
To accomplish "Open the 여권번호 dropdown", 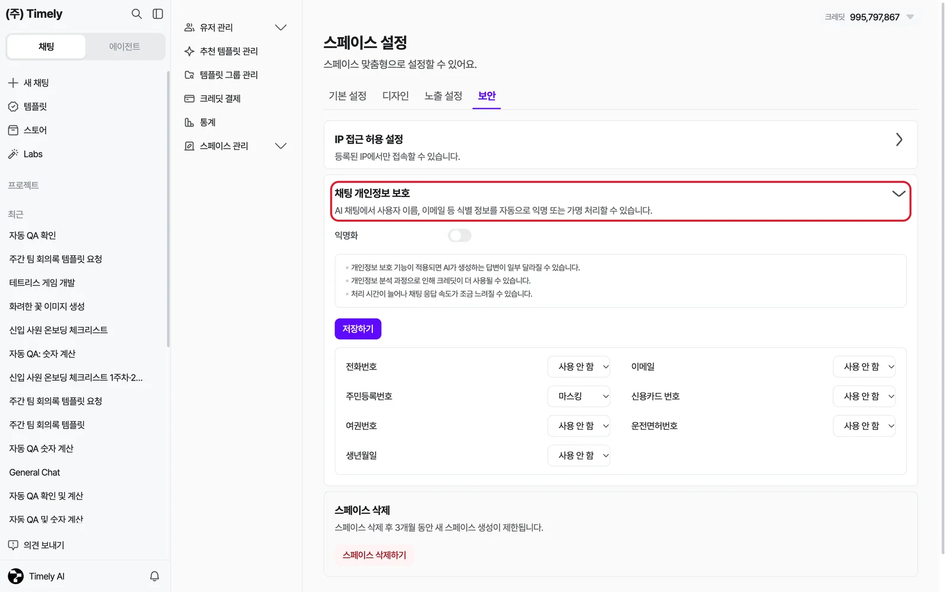I will (579, 426).
